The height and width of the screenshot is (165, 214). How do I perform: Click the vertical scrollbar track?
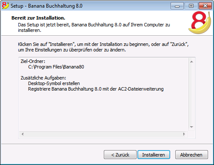tap(191, 94)
